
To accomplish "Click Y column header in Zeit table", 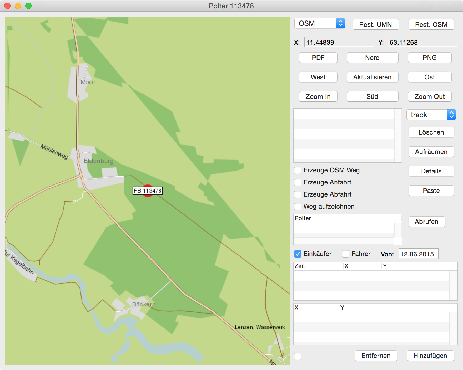I will pos(415,266).
